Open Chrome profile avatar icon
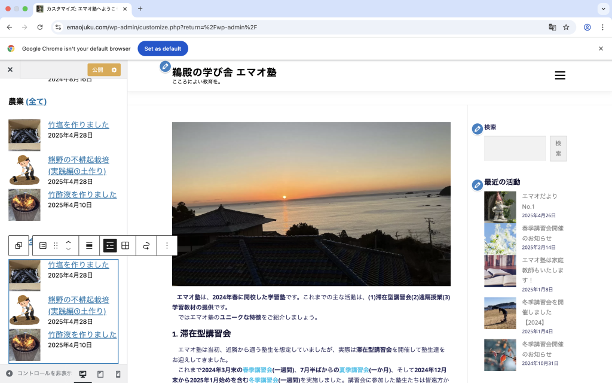 pyautogui.click(x=587, y=28)
